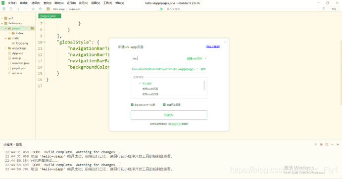Open the plugin market link
The width and height of the screenshot is (342, 179).
point(176,124)
